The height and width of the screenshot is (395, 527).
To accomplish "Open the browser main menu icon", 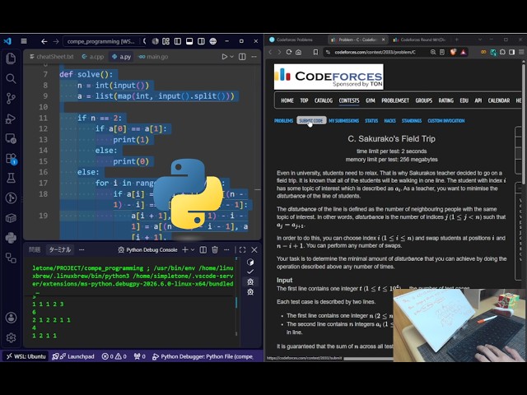I will [521, 52].
